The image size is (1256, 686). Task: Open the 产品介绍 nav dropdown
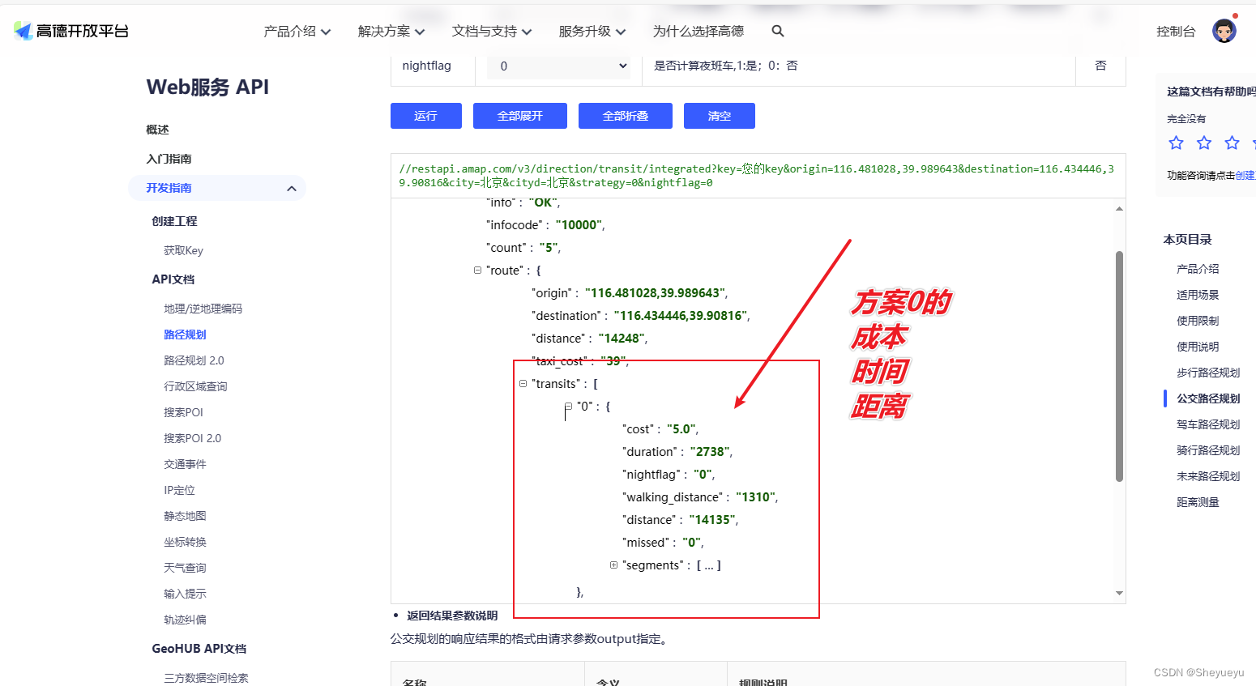click(x=297, y=32)
